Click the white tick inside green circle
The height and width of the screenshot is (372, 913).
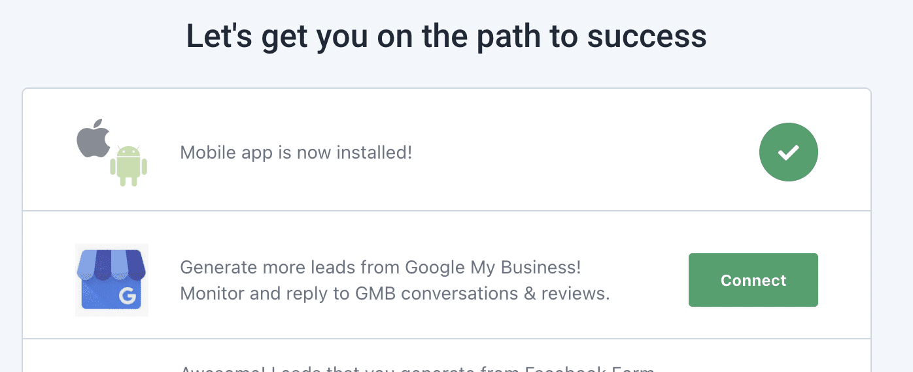[788, 153]
